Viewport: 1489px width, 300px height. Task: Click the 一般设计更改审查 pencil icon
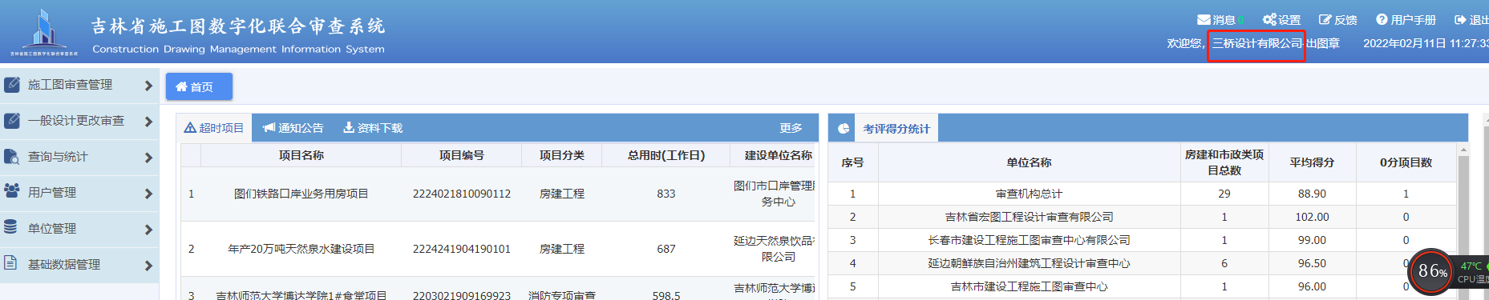[12, 121]
